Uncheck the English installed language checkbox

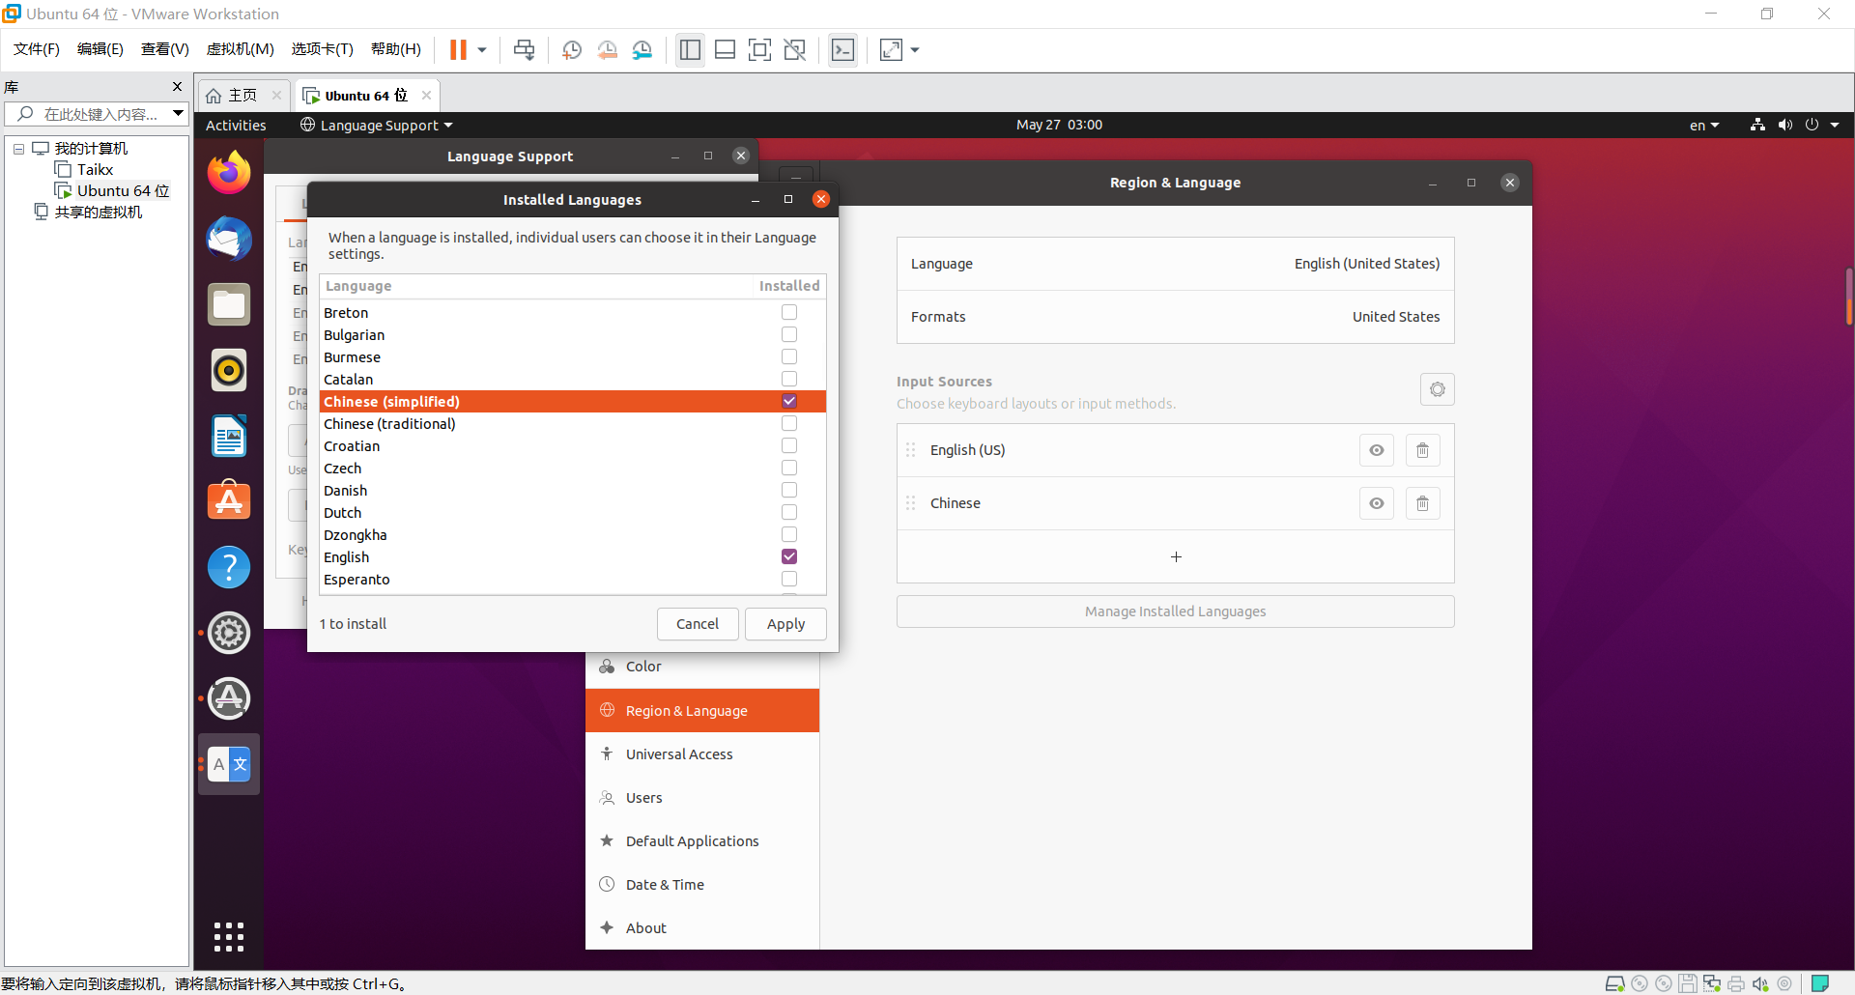[x=789, y=556]
